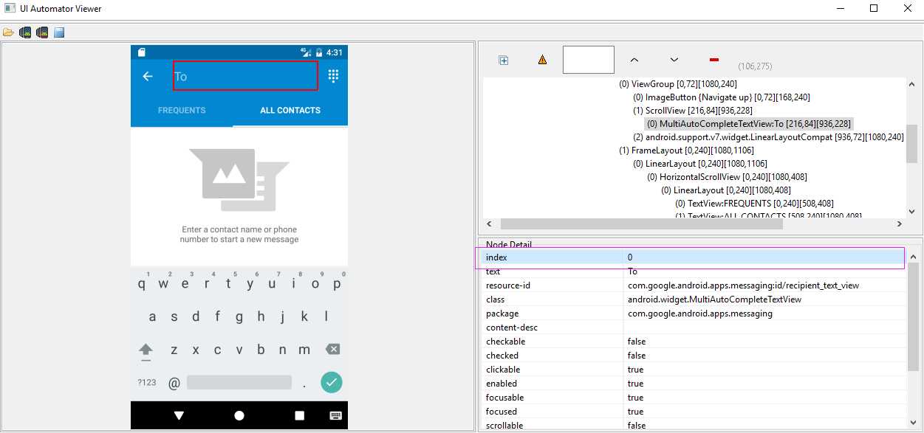Image resolution: width=924 pixels, height=433 pixels.
Task: Click the back arrow in the phone screenshot
Action: 148,76
